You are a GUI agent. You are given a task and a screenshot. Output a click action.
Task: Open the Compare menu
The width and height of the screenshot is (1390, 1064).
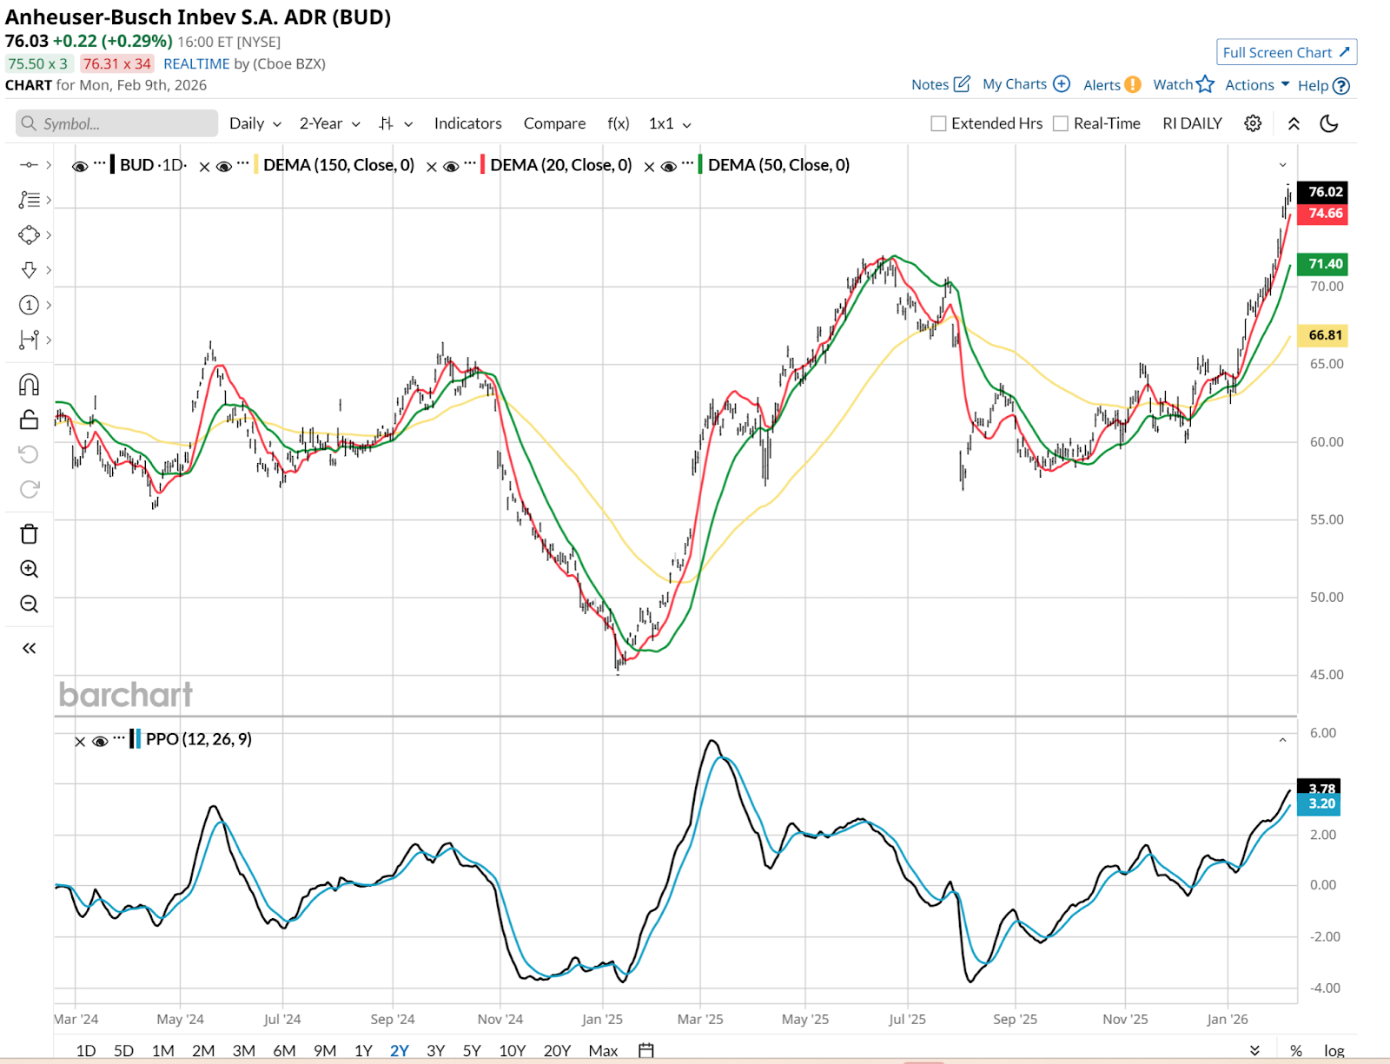554,123
